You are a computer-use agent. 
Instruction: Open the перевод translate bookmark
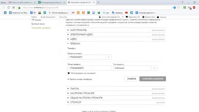tap(117, 13)
